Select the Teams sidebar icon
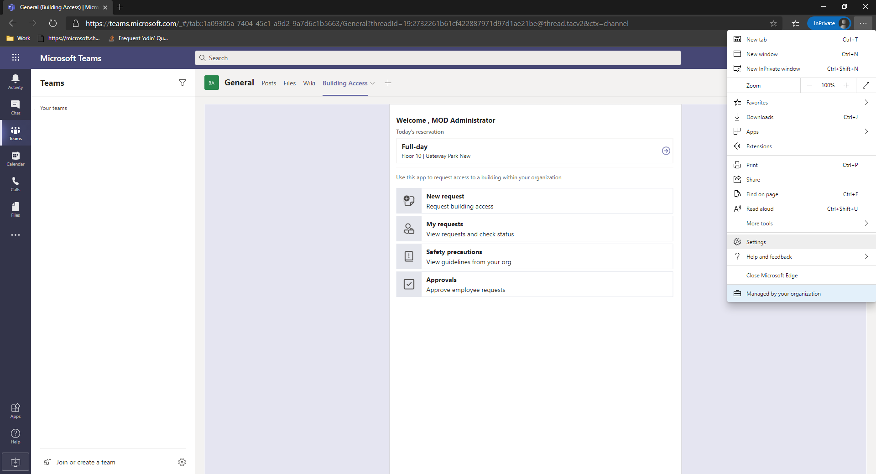 click(16, 133)
